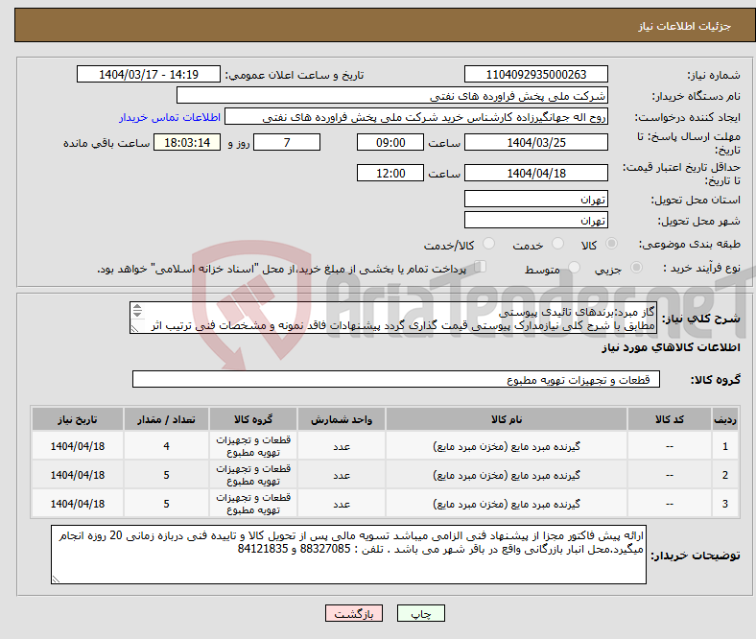The image size is (756, 639).
Task: Open اطلاعات تماس خریدار link
Action: (170, 117)
